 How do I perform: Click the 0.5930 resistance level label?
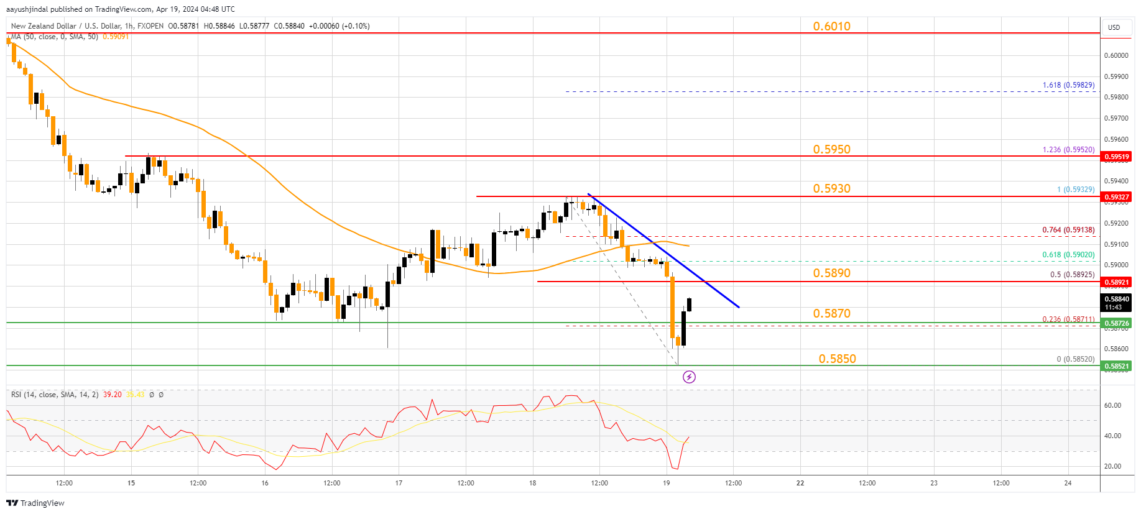tap(832, 188)
